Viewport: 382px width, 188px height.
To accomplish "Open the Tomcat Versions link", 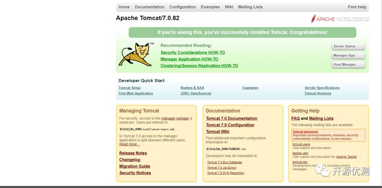I will click(318, 93).
